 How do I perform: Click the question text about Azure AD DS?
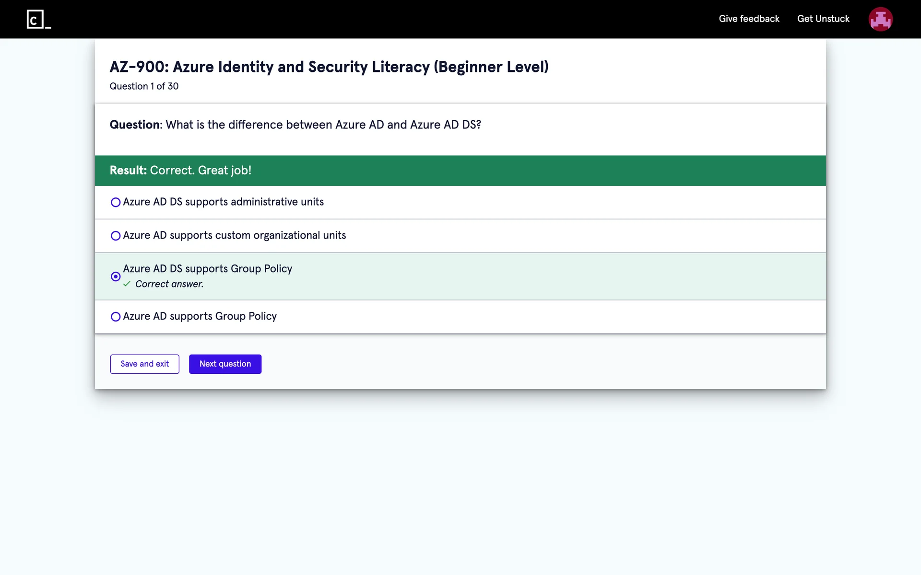pyautogui.click(x=323, y=125)
